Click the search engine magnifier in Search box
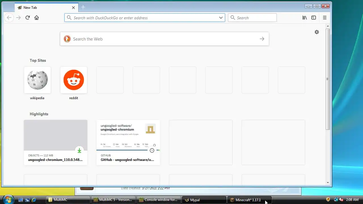Screen dimensions: 363x204 tap(233, 18)
